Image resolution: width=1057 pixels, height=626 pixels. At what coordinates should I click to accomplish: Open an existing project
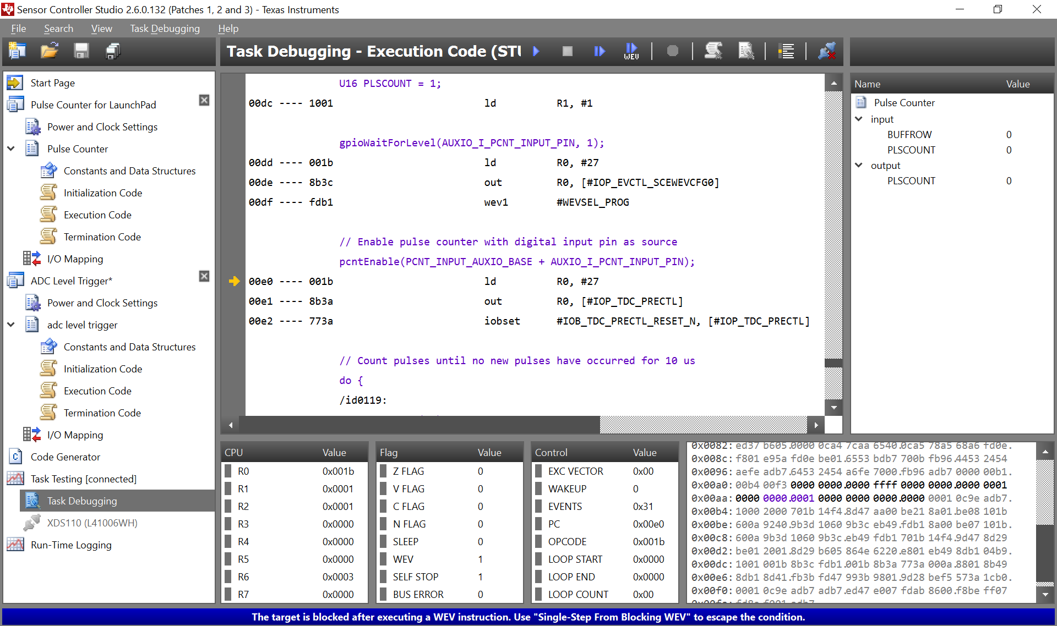pyautogui.click(x=49, y=51)
